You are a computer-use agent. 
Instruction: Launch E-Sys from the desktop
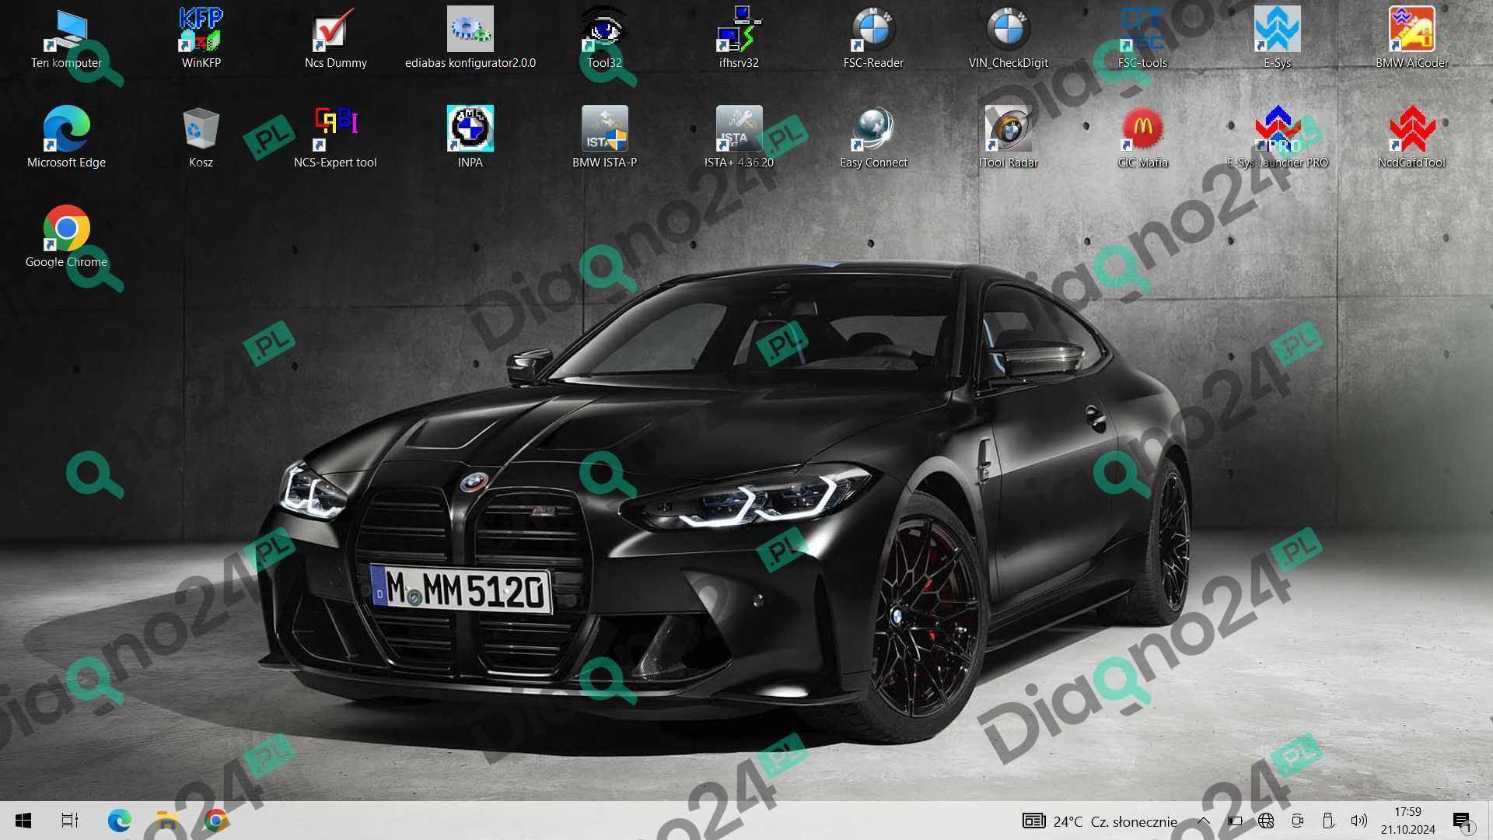(1277, 38)
